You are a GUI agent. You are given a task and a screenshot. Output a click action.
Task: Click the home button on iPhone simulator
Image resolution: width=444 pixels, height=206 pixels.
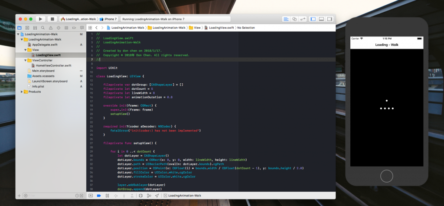click(386, 176)
